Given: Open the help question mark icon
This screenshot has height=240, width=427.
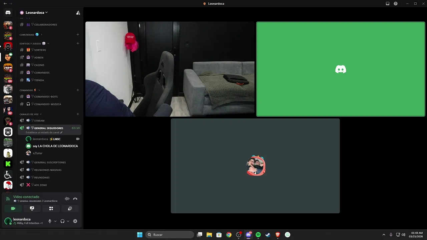Looking at the screenshot, I should [x=396, y=4].
